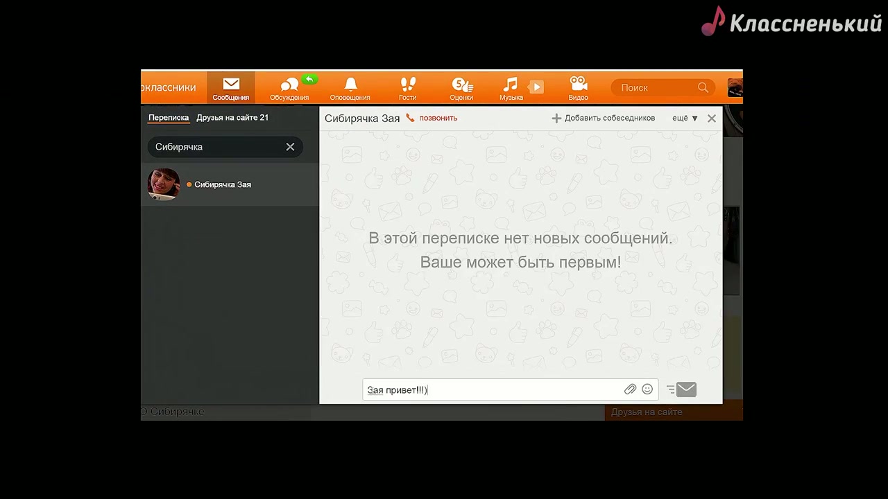Image resolution: width=888 pixels, height=499 pixels.
Task: Send message with envelope button
Action: point(686,389)
